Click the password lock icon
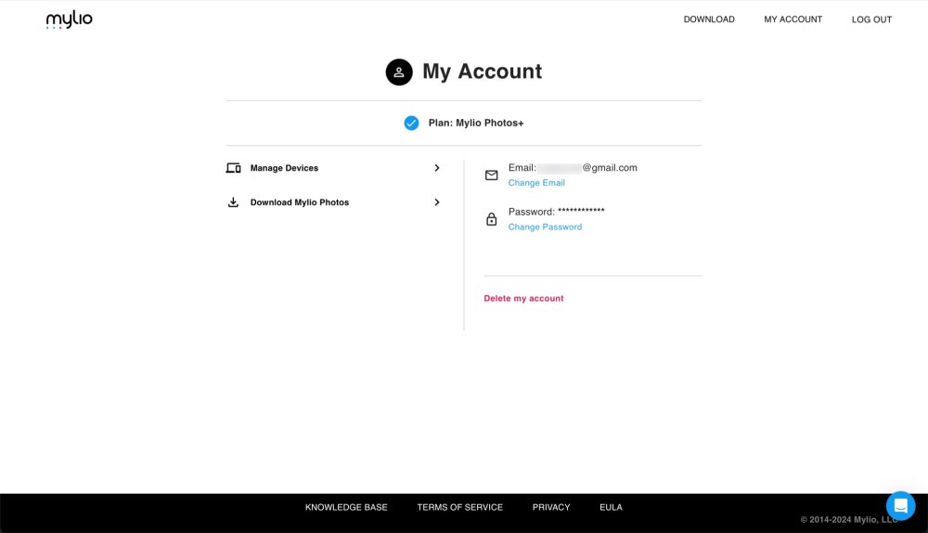The width and height of the screenshot is (928, 533). tap(492, 219)
